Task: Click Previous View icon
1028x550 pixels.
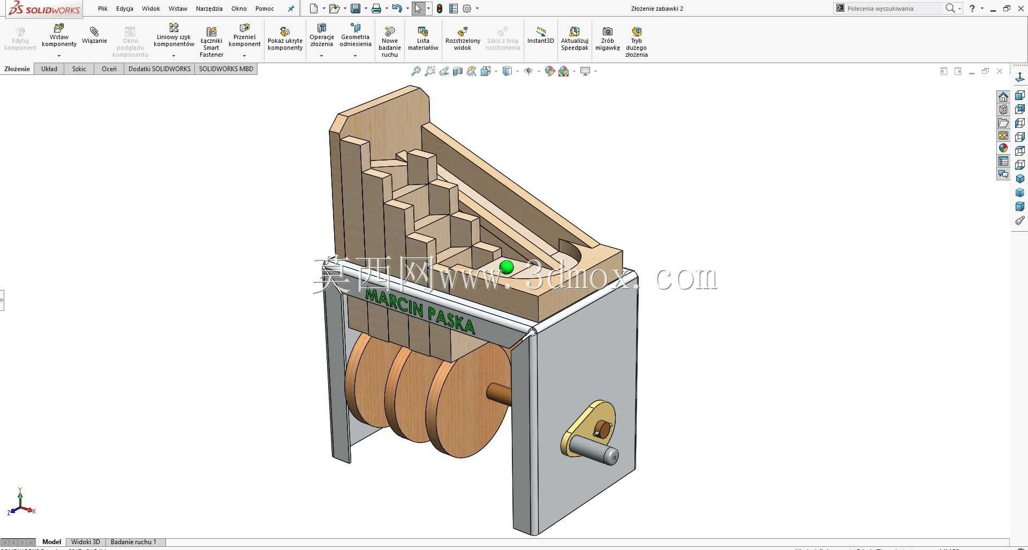Action: coord(444,71)
